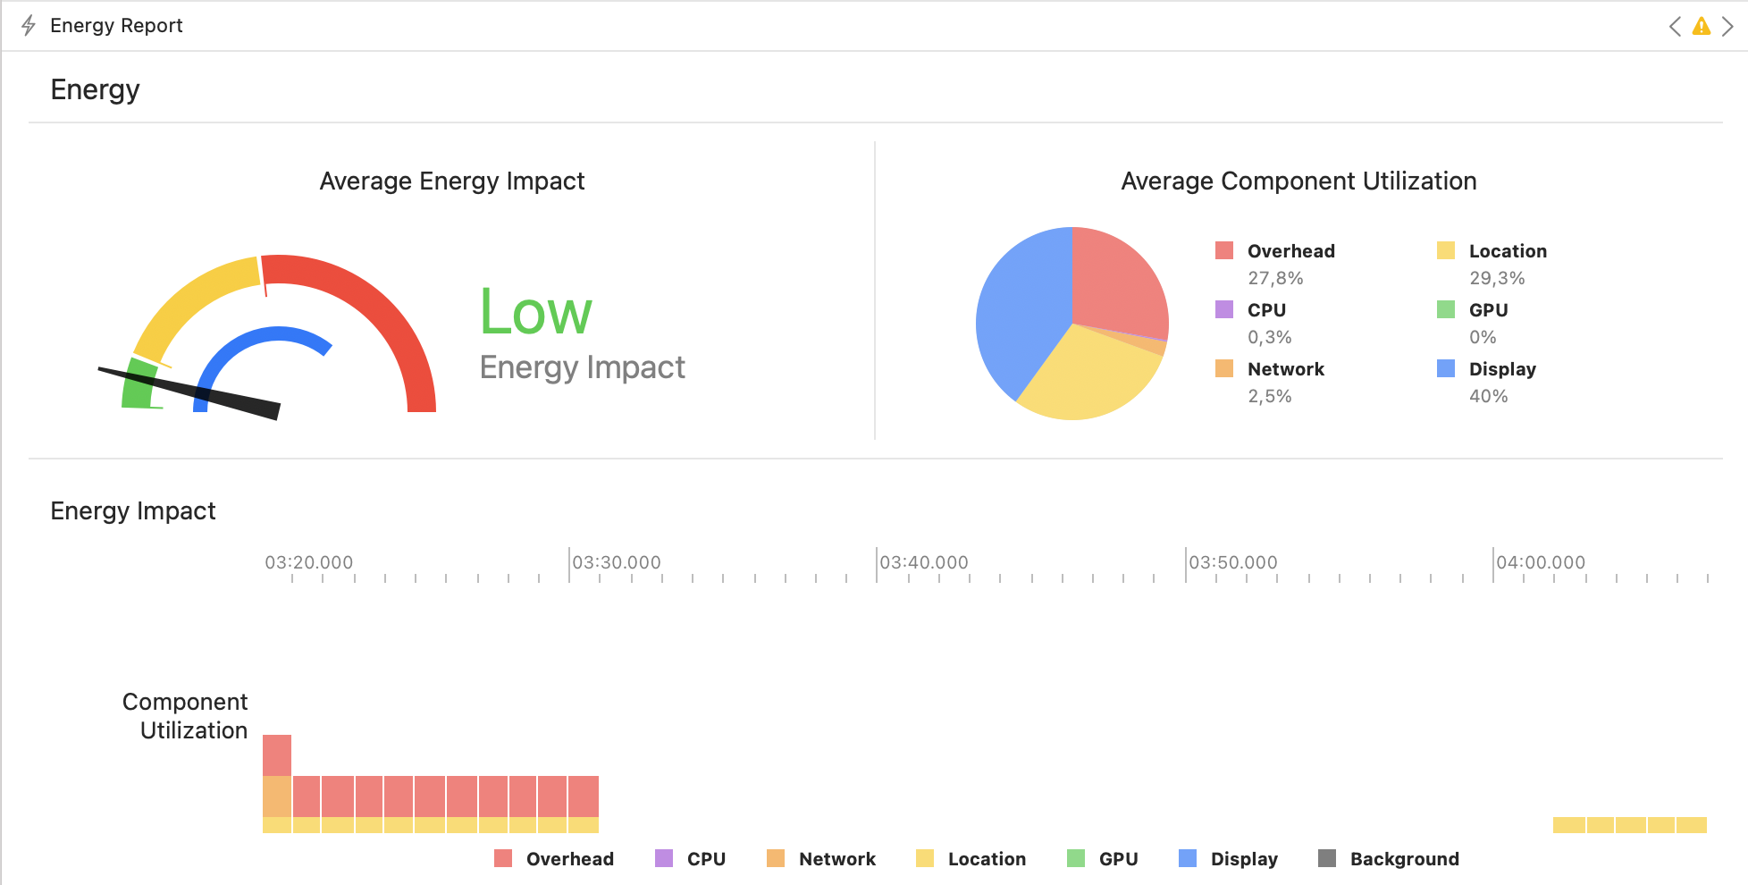Screen dimensions: 1748x885
Task: Click the yellow Location slice of the pie chart
Action: click(1090, 375)
